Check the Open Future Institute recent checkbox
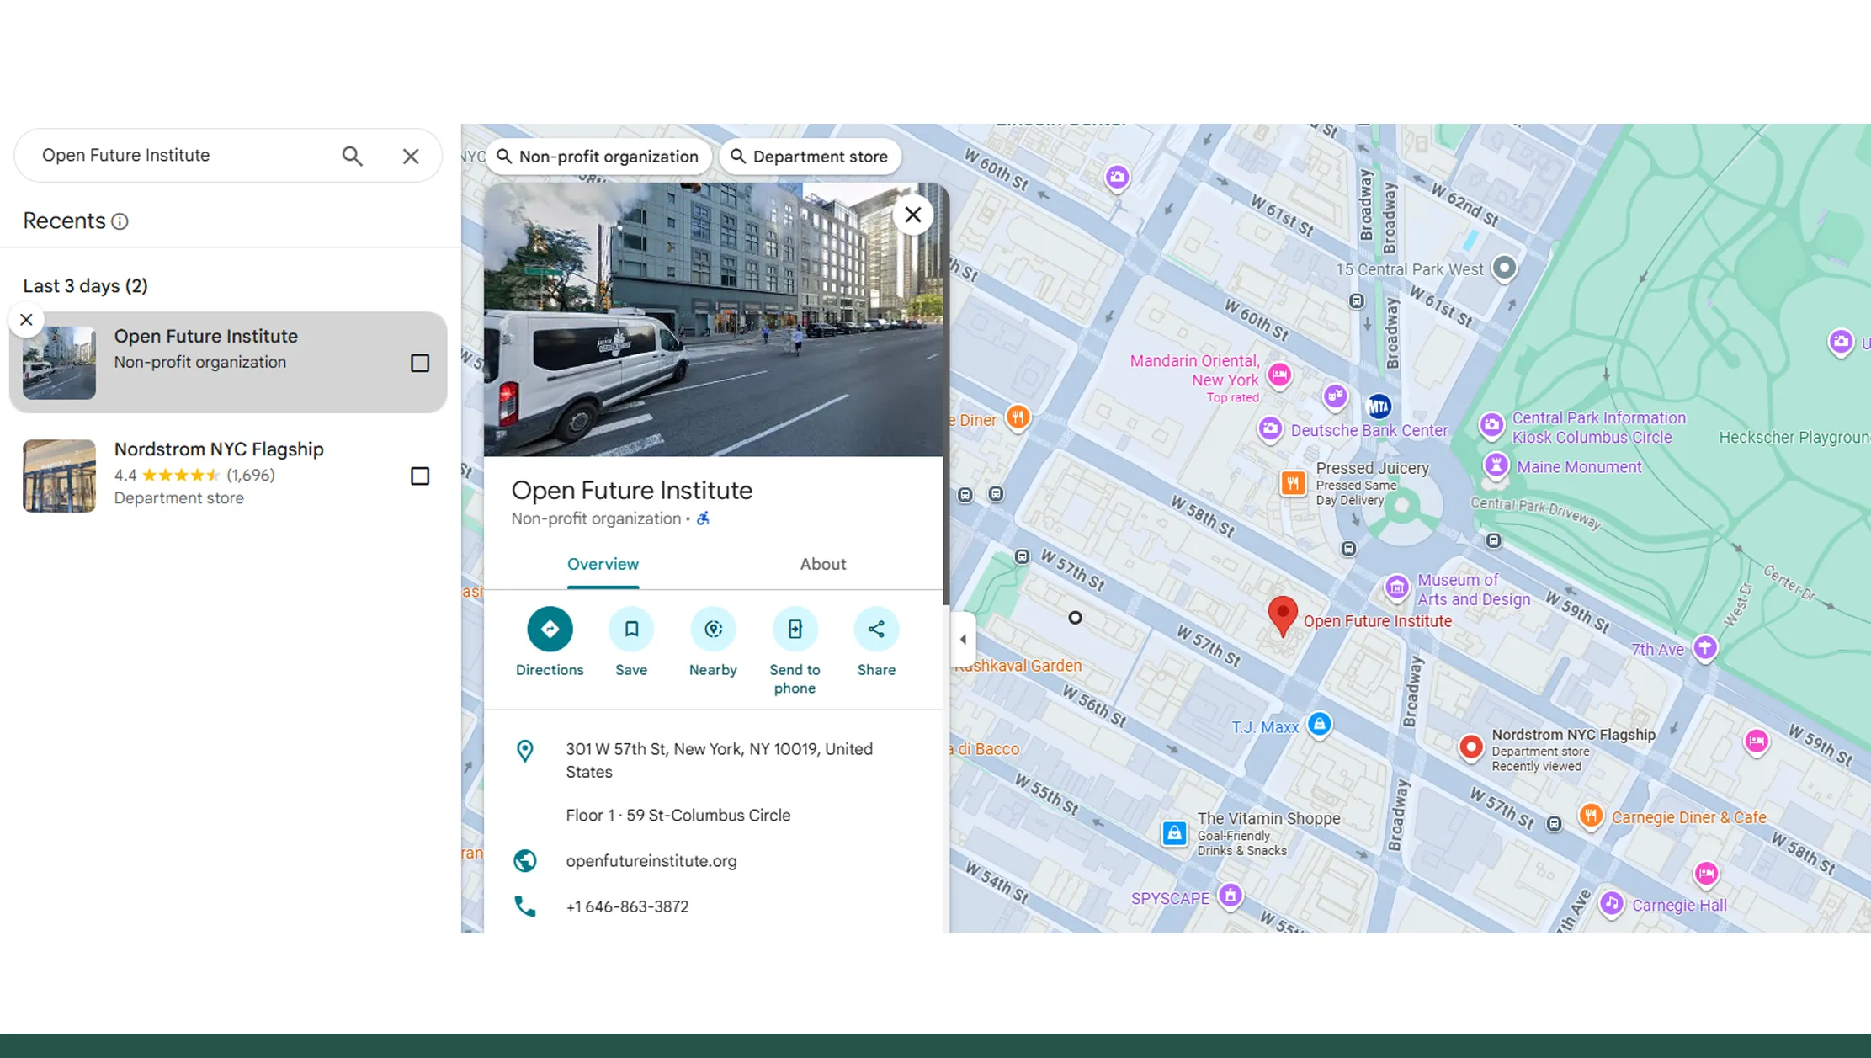Image resolution: width=1871 pixels, height=1058 pixels. coord(419,362)
